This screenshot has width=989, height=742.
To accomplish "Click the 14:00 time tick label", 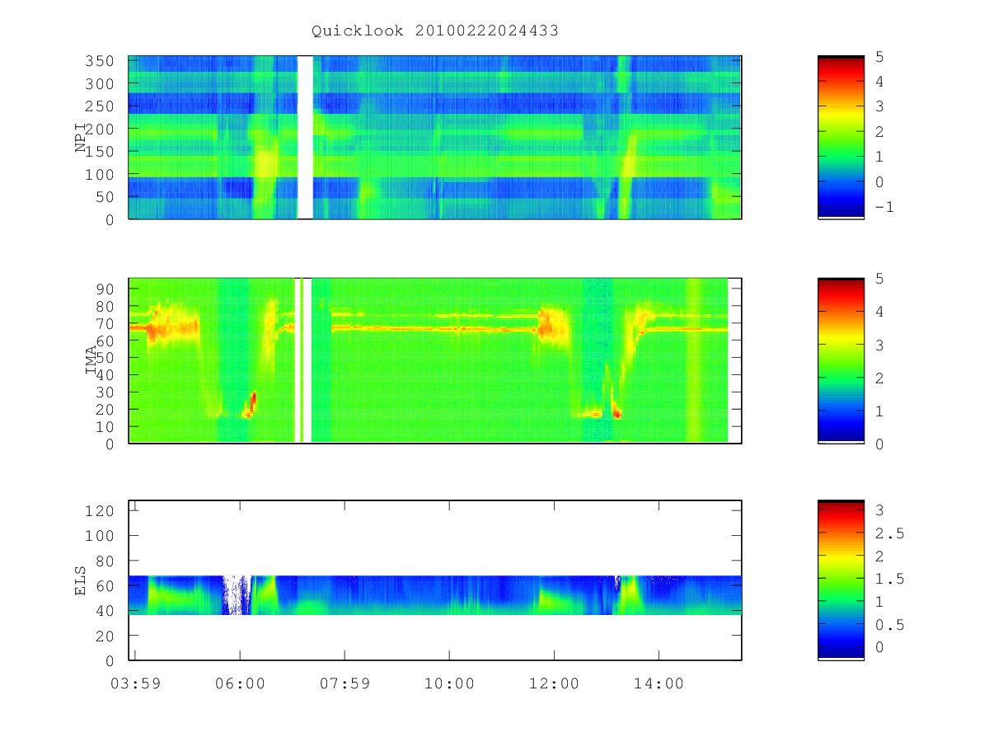I will coord(659,683).
